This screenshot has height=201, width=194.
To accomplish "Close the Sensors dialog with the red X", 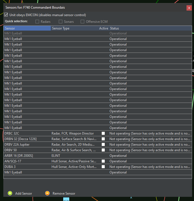I will [189, 8].
